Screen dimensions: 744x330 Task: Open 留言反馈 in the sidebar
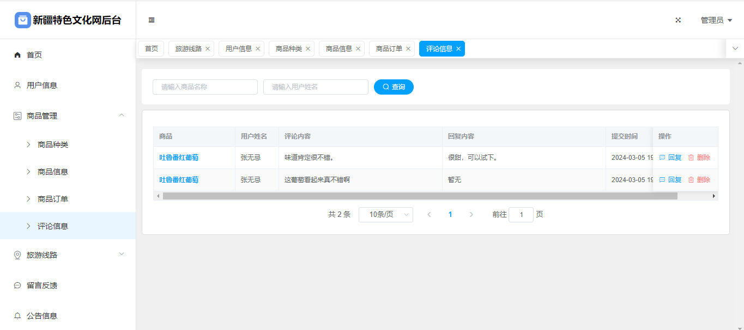pyautogui.click(x=42, y=285)
